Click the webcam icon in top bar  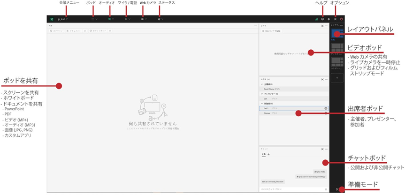pyautogui.click(x=143, y=19)
